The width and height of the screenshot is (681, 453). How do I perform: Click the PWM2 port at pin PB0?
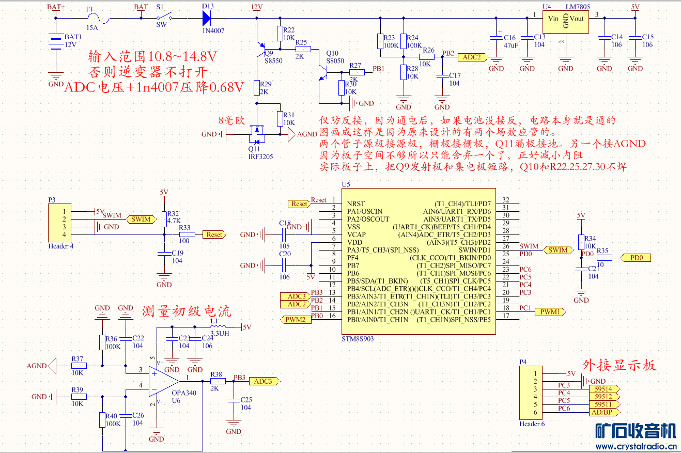[x=296, y=320]
